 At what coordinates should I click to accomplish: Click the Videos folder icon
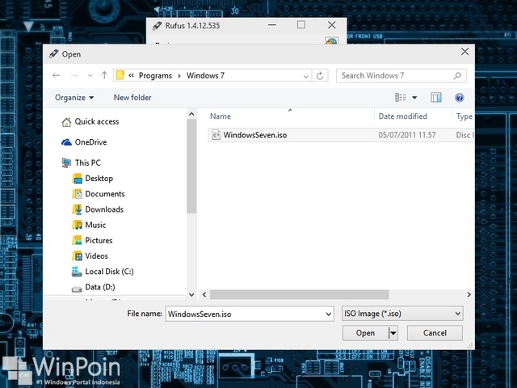[77, 256]
